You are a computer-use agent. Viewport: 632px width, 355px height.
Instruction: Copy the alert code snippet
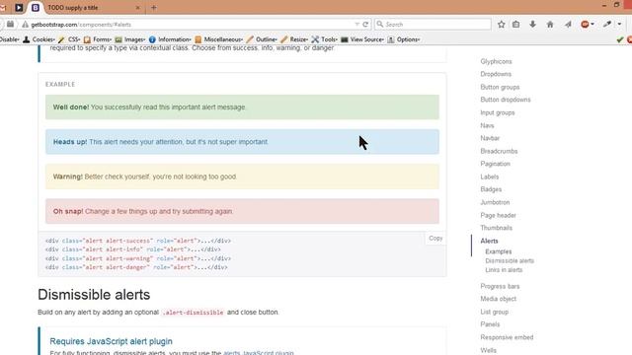[435, 239]
